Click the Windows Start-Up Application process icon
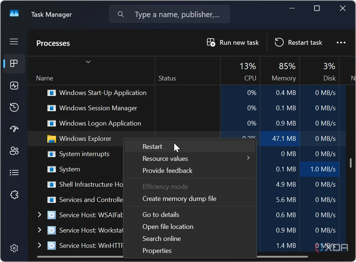356x262 pixels. pos(52,93)
